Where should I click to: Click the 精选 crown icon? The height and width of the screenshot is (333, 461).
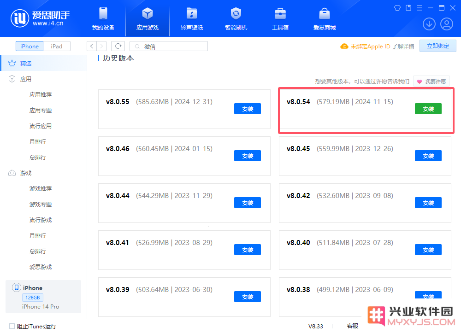click(x=12, y=63)
